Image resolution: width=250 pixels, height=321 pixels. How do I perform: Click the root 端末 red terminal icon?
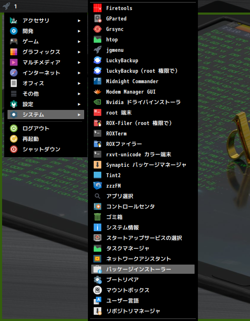click(x=97, y=112)
